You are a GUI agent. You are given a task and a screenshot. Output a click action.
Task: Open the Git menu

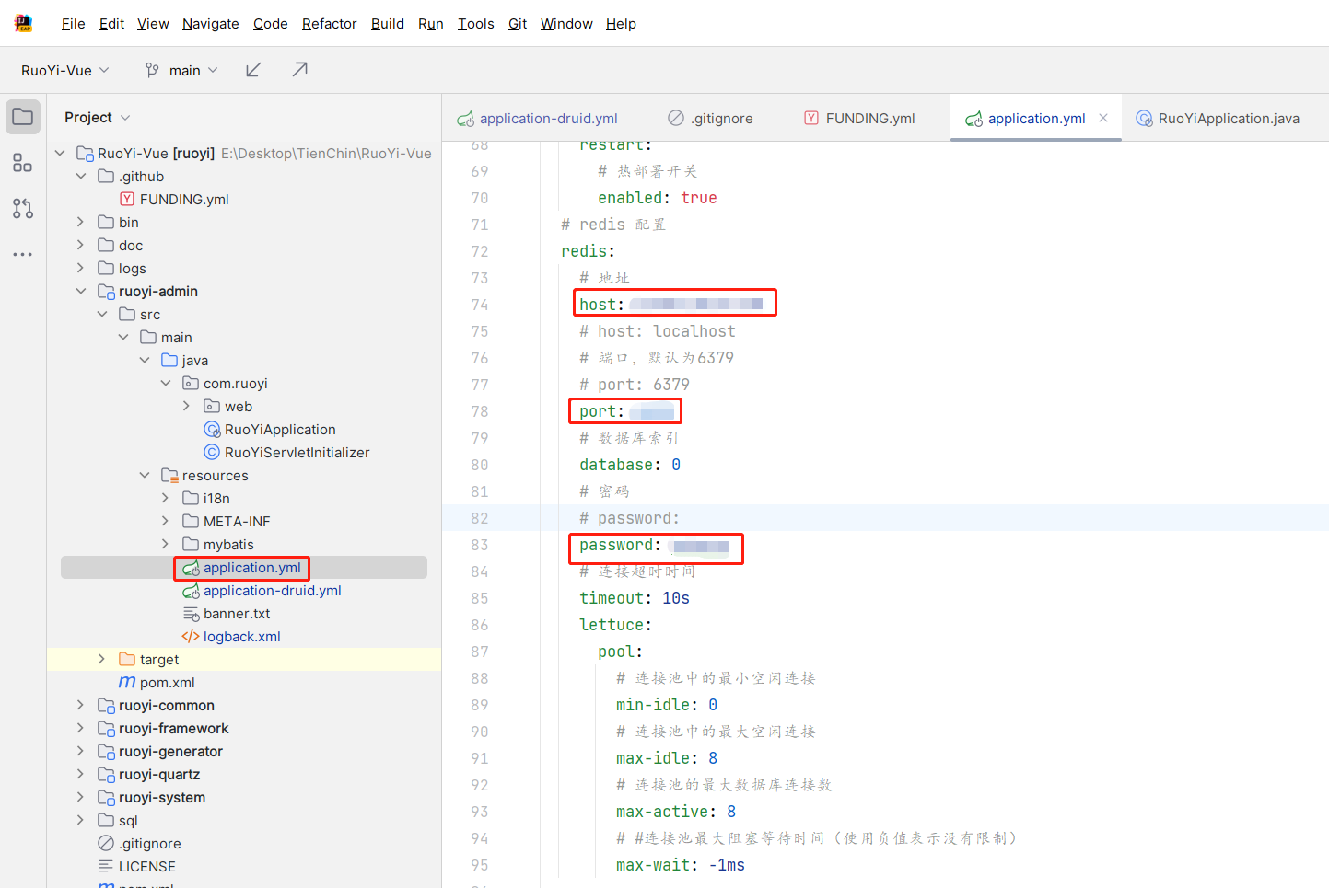[x=518, y=24]
